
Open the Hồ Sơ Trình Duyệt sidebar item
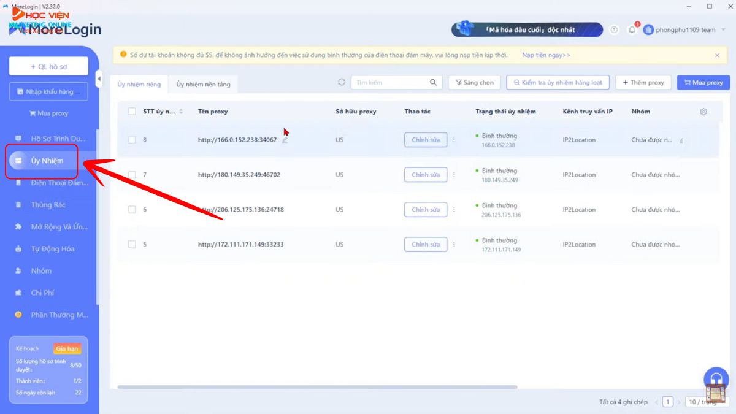pos(52,139)
